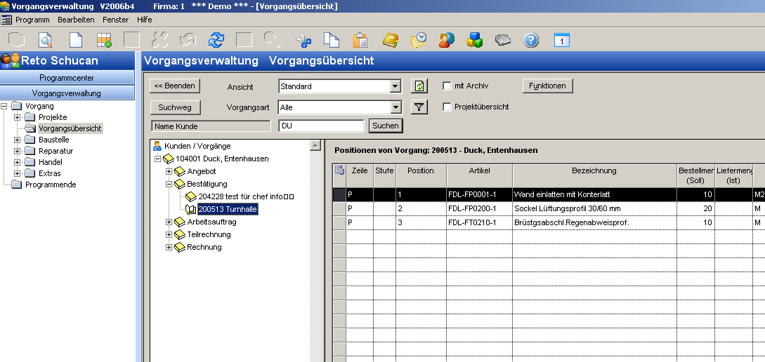Collapse the Bestätigung node

pos(169,185)
